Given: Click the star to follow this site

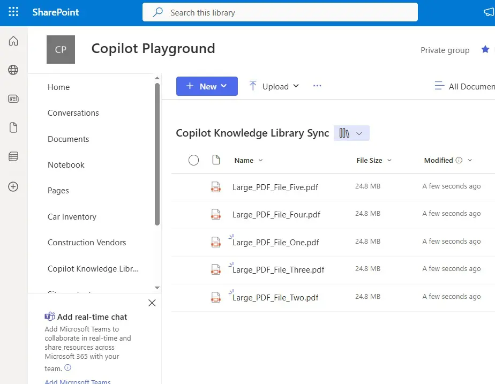Looking at the screenshot, I should (x=485, y=50).
